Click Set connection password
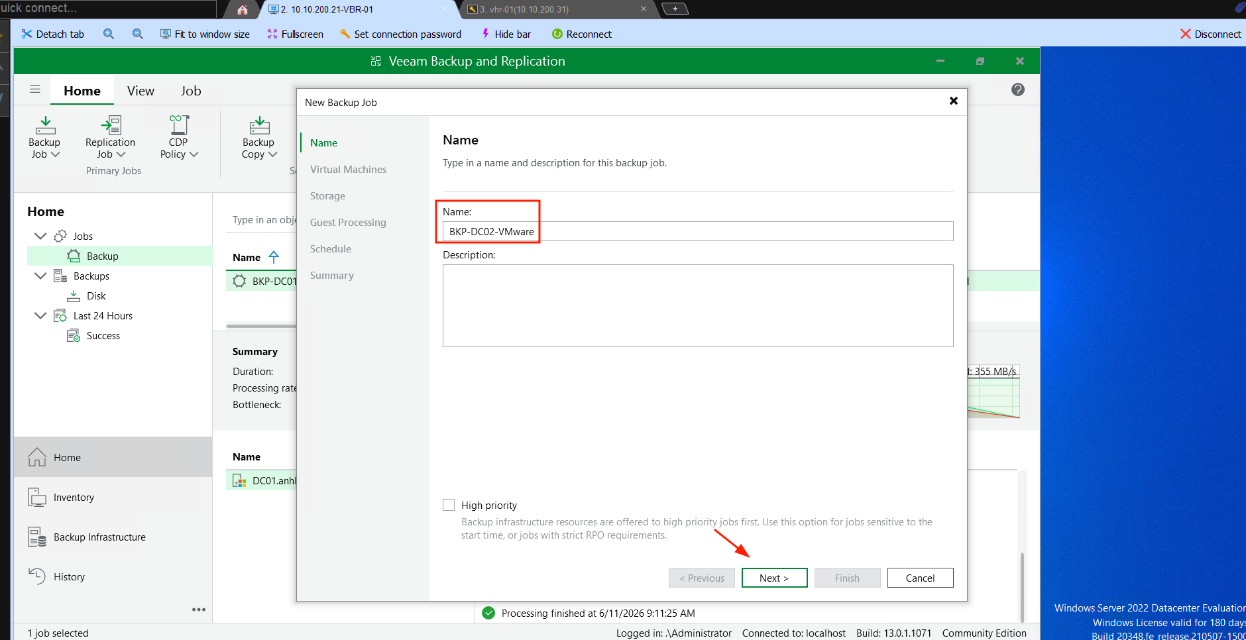This screenshot has width=1246, height=640. (400, 34)
